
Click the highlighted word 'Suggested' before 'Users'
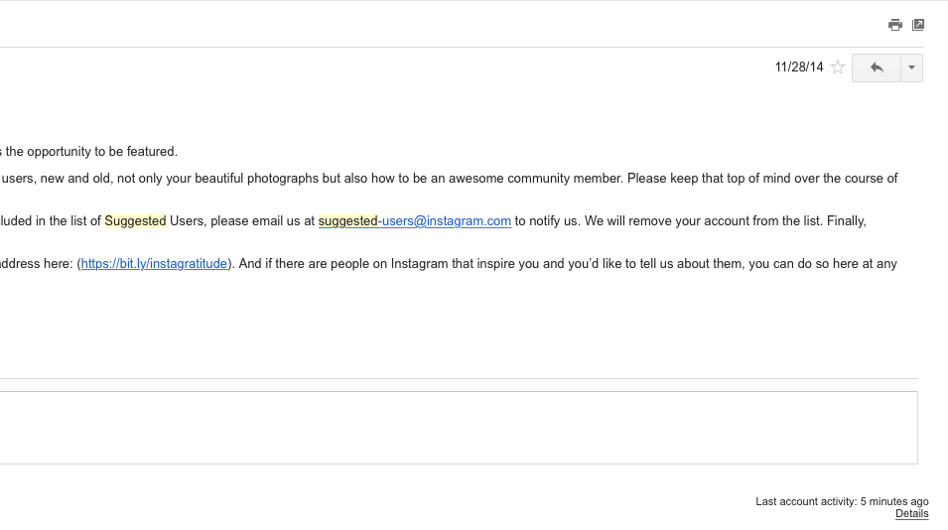135,221
